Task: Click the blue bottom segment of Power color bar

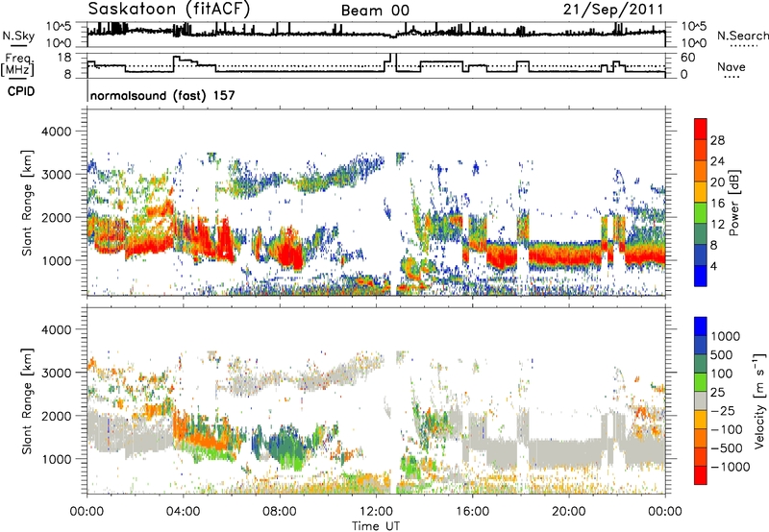Action: click(701, 276)
